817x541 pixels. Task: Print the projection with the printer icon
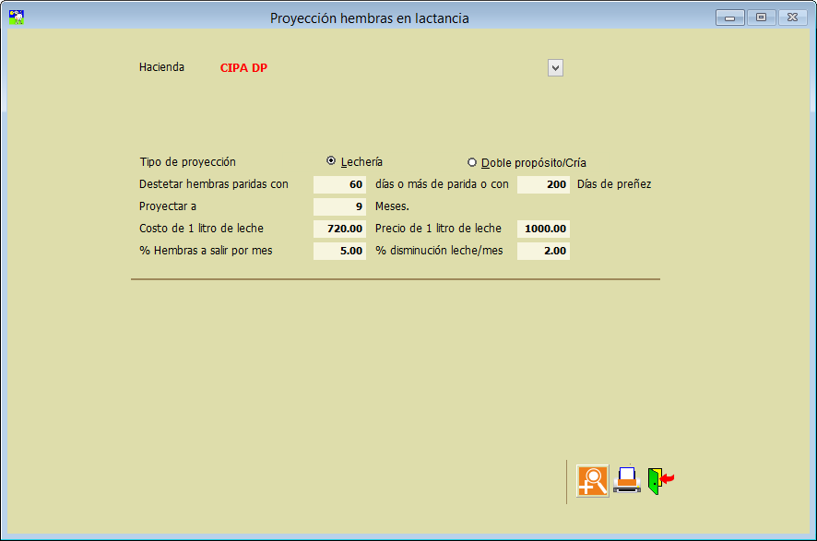(627, 480)
